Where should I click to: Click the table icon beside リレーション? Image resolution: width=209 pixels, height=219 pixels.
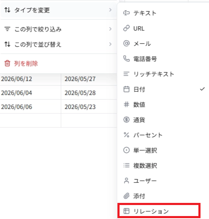126,211
